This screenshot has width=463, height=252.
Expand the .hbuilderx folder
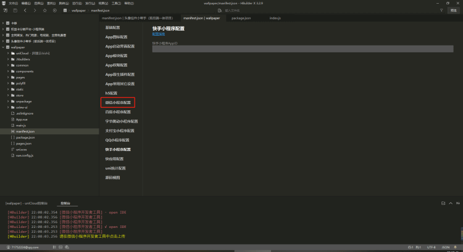coord(8,59)
